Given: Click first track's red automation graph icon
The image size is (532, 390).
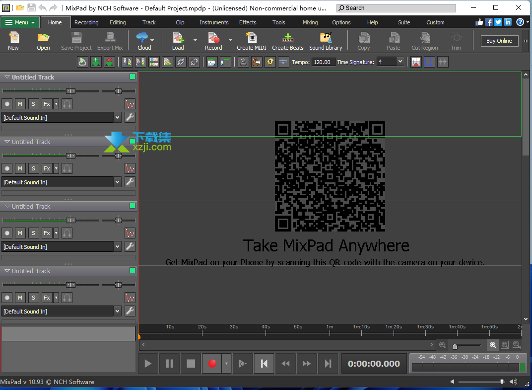Looking at the screenshot, I should click(130, 104).
